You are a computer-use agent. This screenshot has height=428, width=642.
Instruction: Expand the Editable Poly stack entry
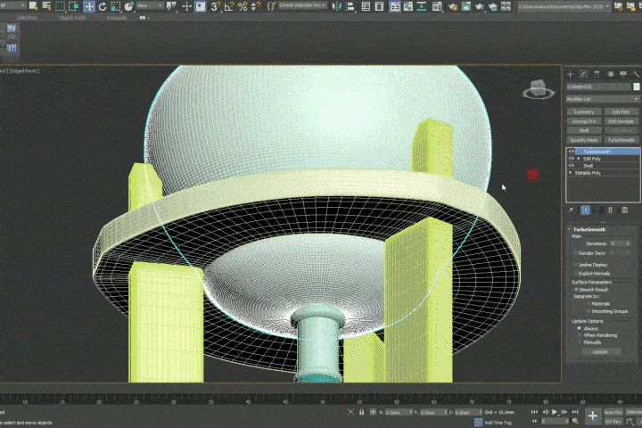point(571,173)
